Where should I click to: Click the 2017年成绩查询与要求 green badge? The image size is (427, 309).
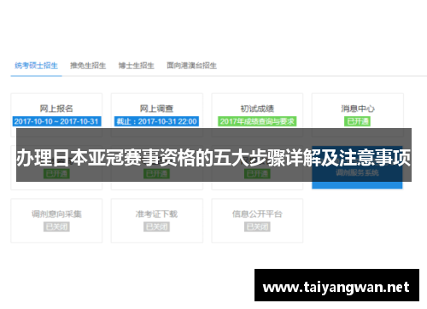tap(257, 121)
